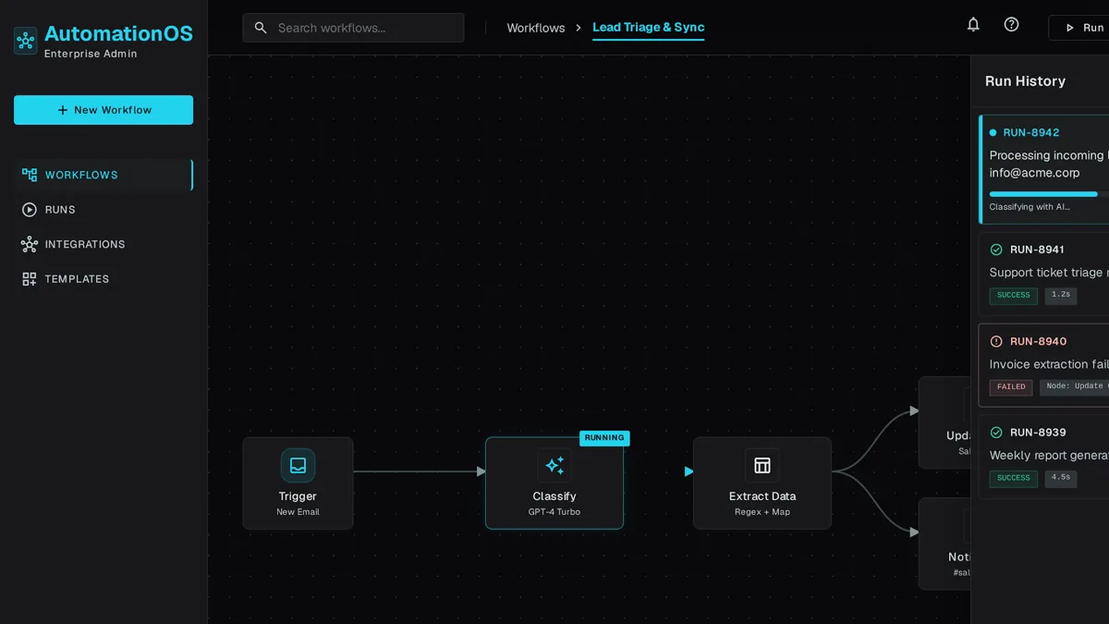Open the notifications bell
1109x624 pixels.
[x=973, y=25]
